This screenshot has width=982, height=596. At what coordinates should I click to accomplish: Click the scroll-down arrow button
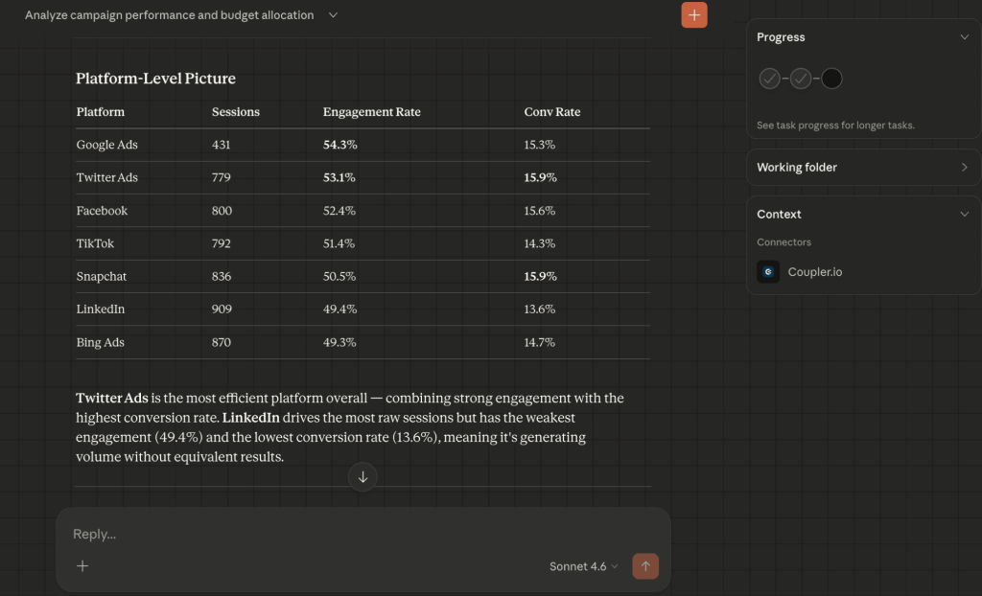(x=362, y=476)
